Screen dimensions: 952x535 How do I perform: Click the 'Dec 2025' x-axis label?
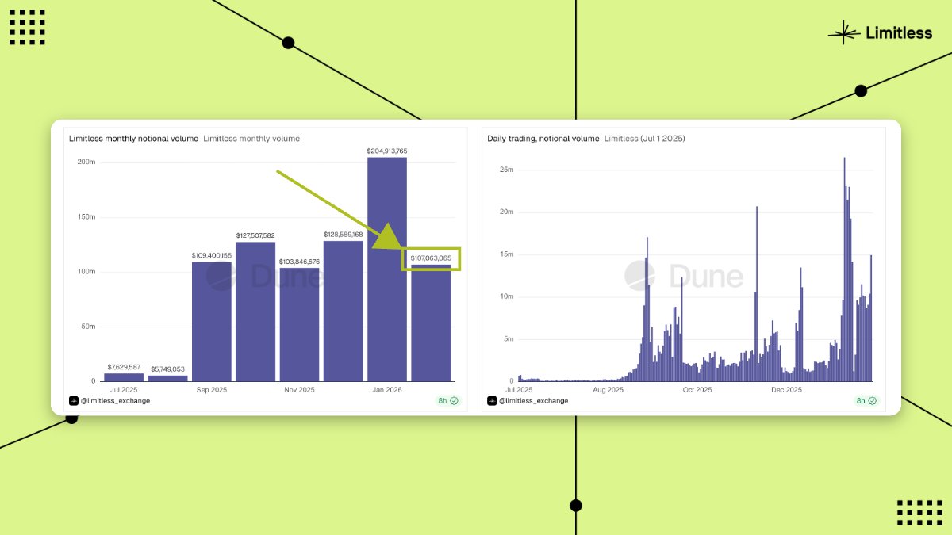tap(786, 390)
